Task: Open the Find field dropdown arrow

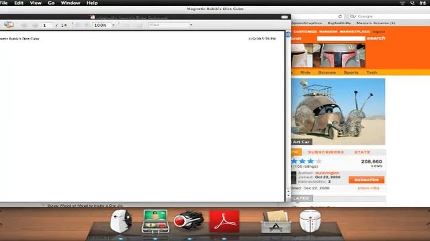Action: tap(191, 25)
